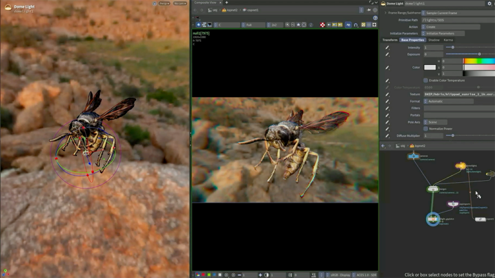This screenshot has width=495, height=278.
Task: Switch to the Base Properties tab
Action: pyautogui.click(x=412, y=40)
